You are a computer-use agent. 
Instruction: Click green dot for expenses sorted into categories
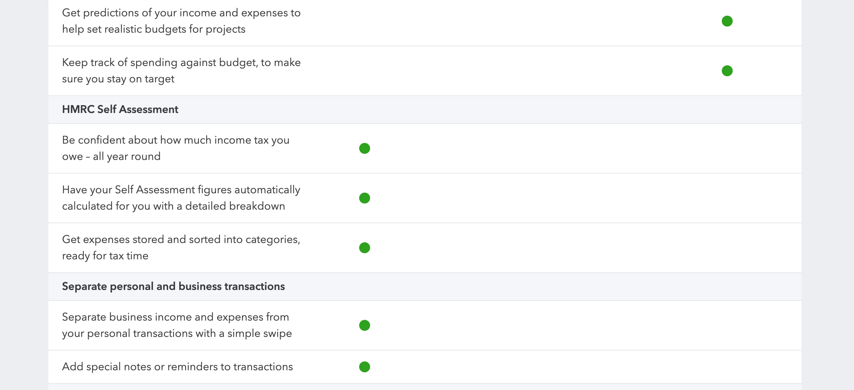(x=364, y=248)
